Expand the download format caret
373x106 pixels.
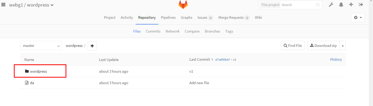(x=343, y=46)
